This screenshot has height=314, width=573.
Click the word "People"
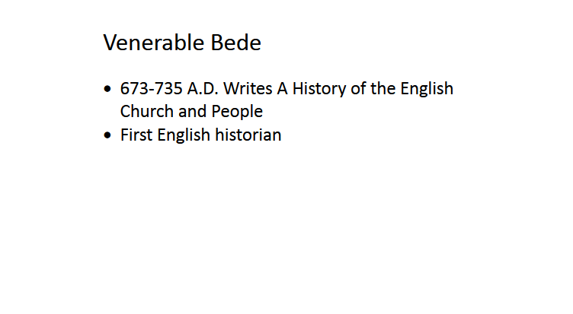pos(237,112)
